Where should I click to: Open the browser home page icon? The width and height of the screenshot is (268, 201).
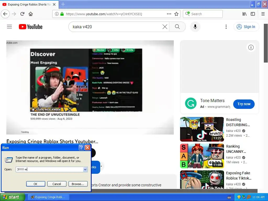(x=31, y=14)
